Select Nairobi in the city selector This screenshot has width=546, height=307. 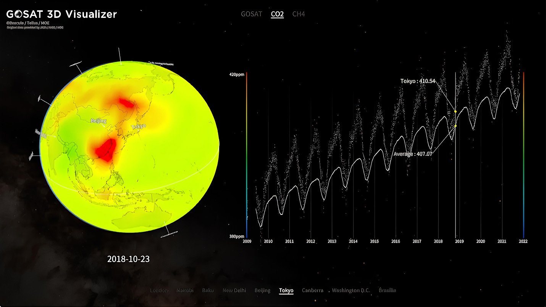click(185, 290)
